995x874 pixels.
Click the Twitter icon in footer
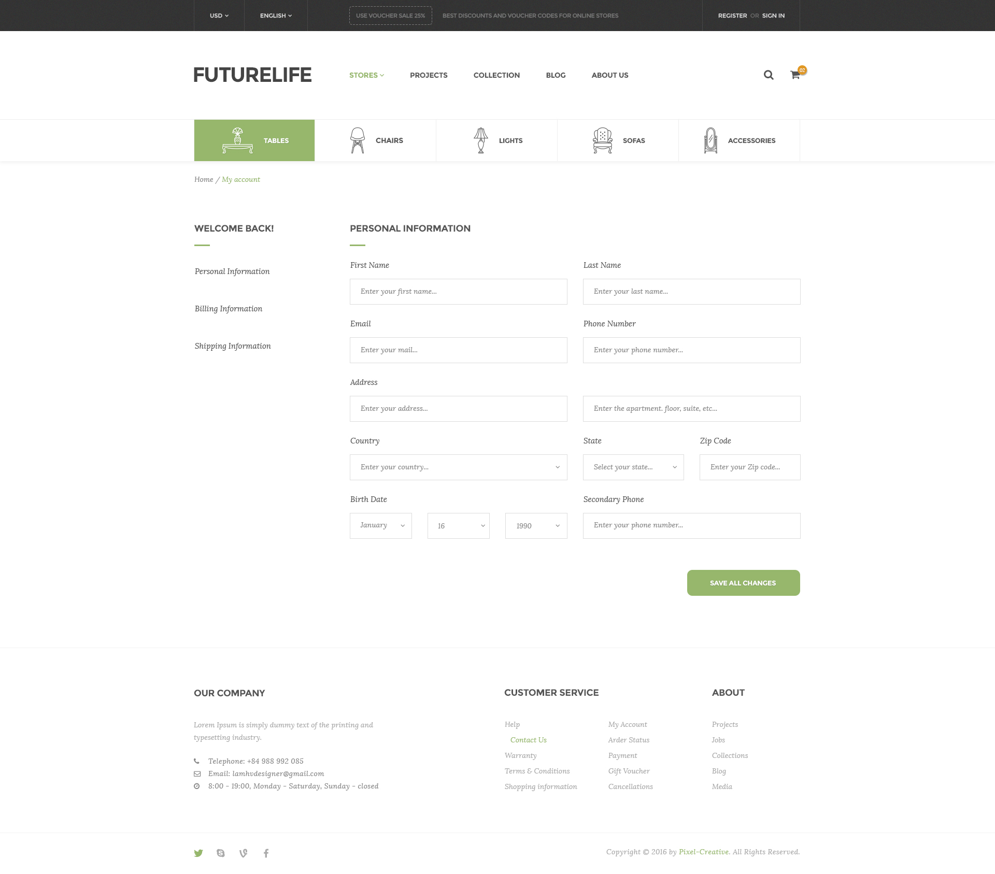coord(198,853)
